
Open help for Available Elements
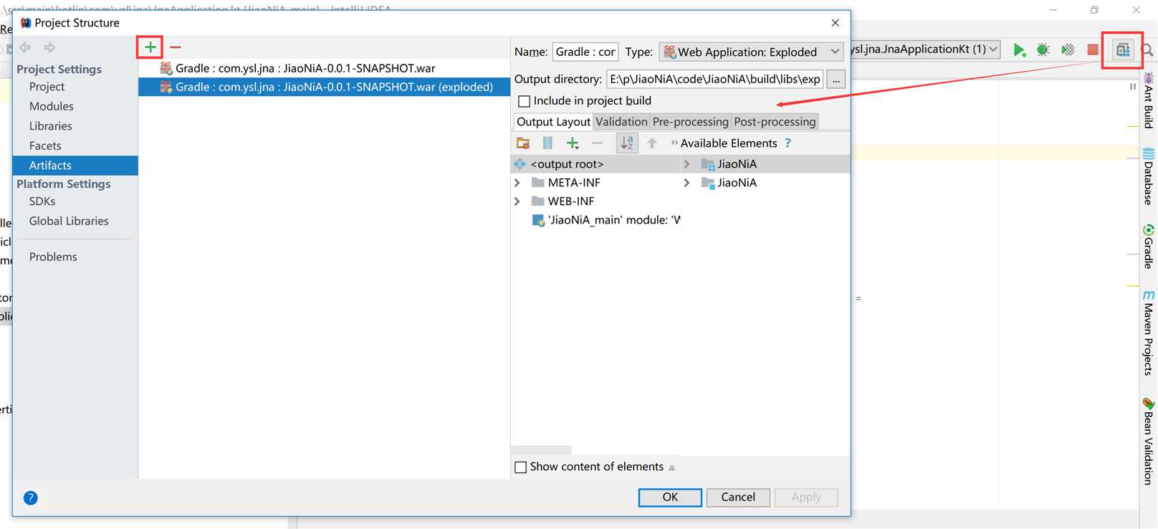coord(788,143)
